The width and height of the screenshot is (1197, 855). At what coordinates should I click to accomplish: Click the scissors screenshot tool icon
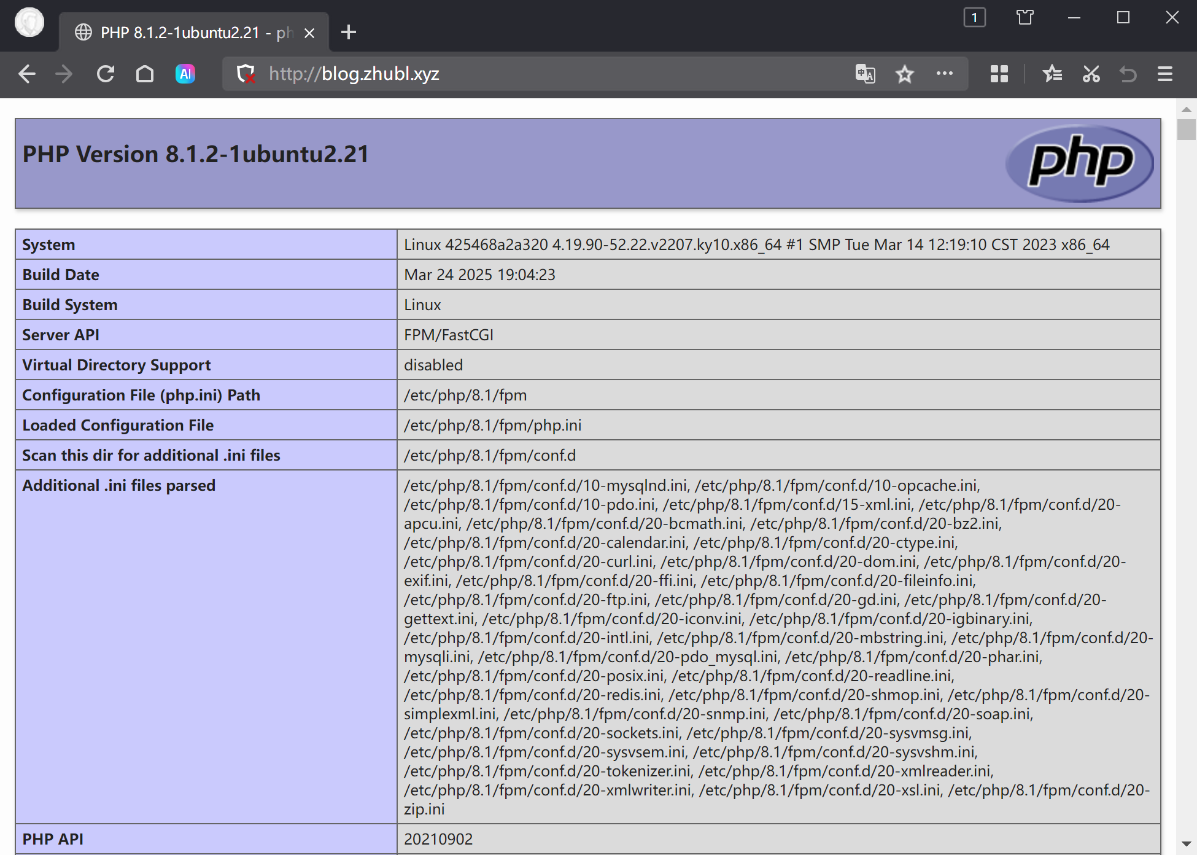click(1091, 74)
